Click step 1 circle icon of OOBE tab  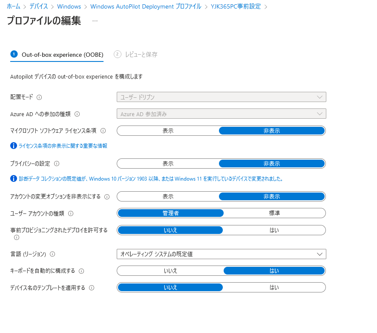pyautogui.click(x=14, y=54)
